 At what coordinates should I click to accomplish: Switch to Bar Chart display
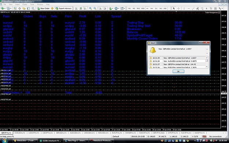76,8
